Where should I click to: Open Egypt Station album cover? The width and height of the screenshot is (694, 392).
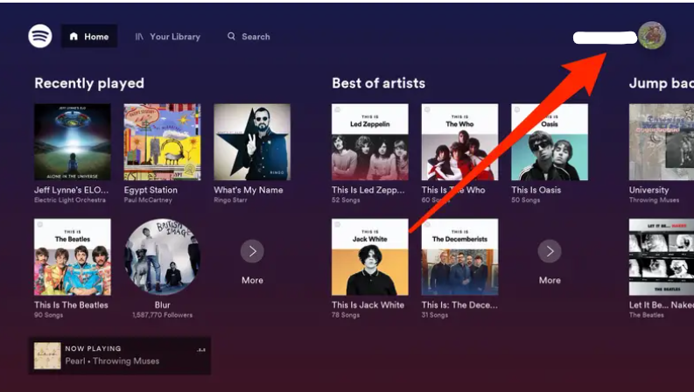(163, 142)
